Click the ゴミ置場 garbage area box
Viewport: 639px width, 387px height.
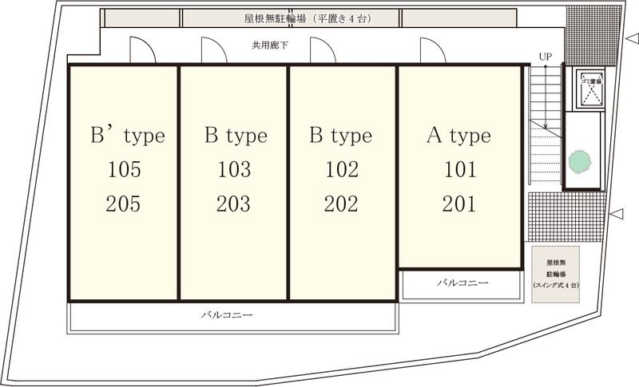[588, 89]
